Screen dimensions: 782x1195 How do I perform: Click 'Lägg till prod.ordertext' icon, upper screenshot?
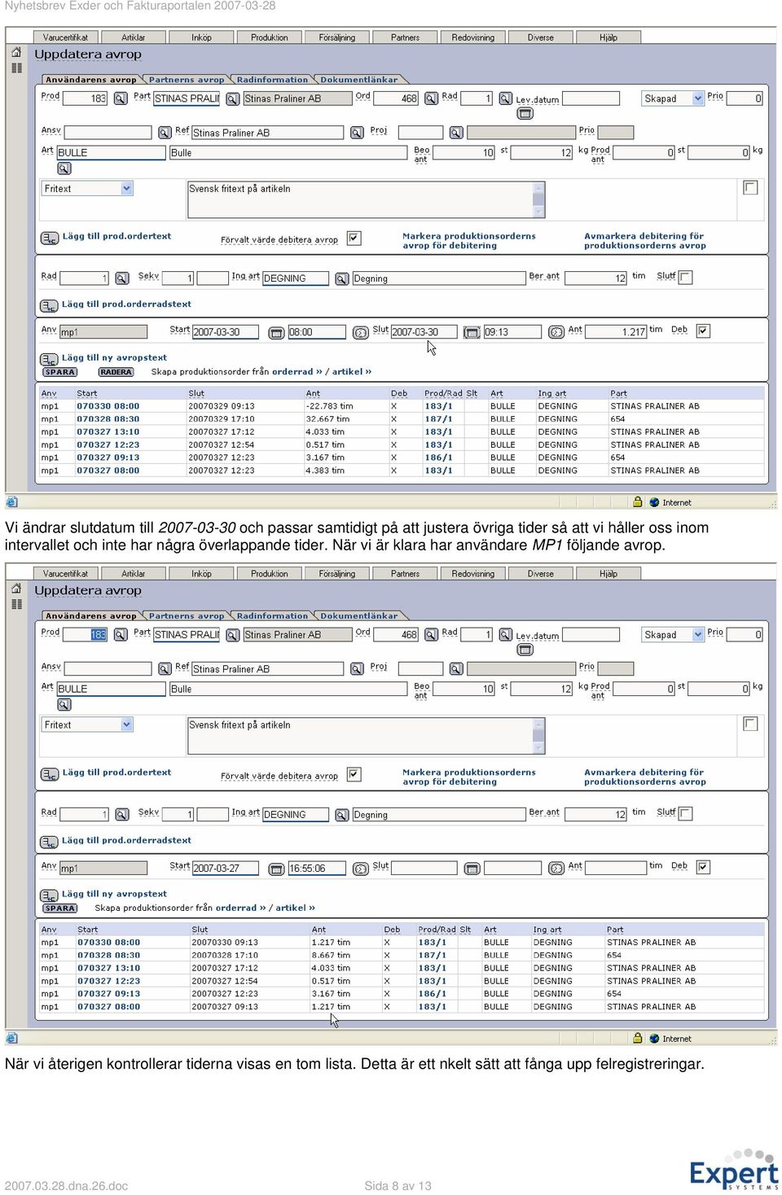pos(50,238)
